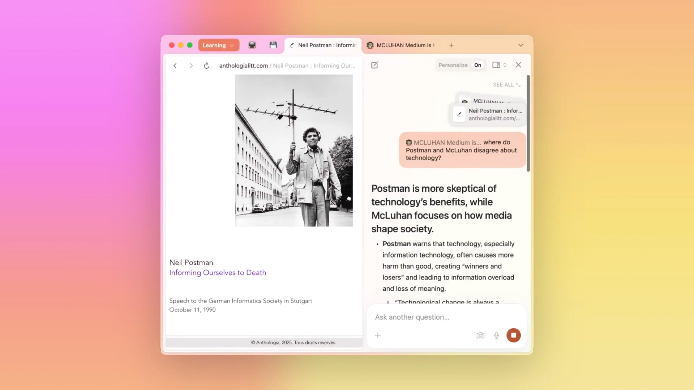
Task: Click the camera icon to attach screenshot
Action: point(480,335)
